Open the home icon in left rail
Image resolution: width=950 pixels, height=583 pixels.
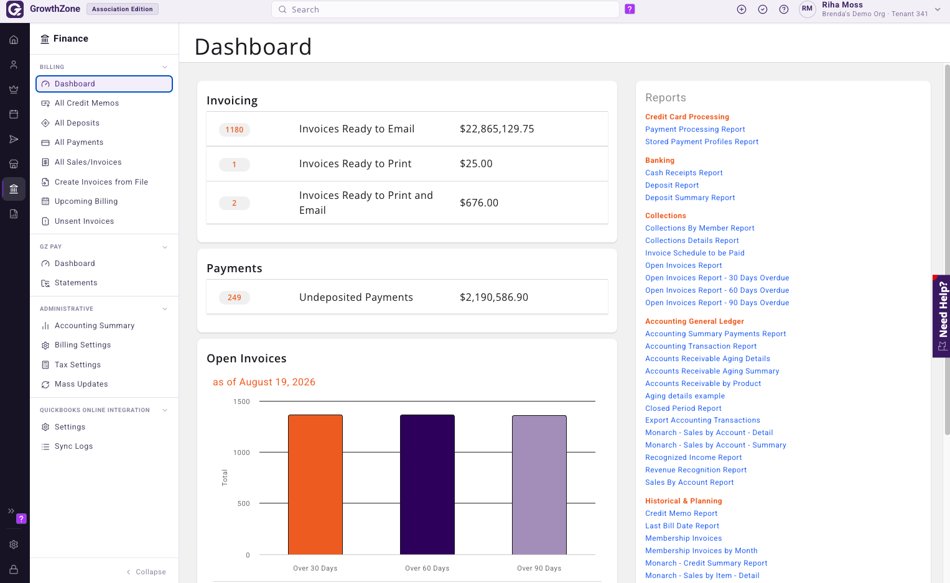pyautogui.click(x=14, y=40)
